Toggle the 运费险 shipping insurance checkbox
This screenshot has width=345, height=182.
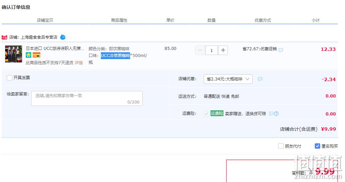coord(206,114)
